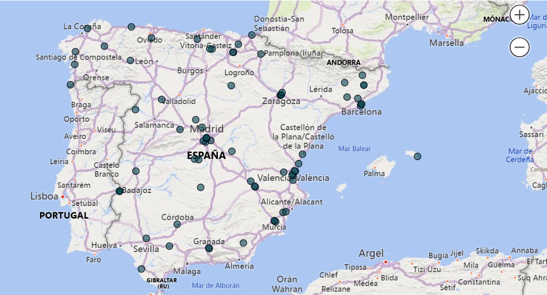Select the marker below Castellón de la Plana
Screen dimensions: 547x295
point(303,154)
